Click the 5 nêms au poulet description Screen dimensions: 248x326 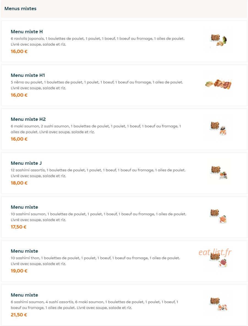97,85
